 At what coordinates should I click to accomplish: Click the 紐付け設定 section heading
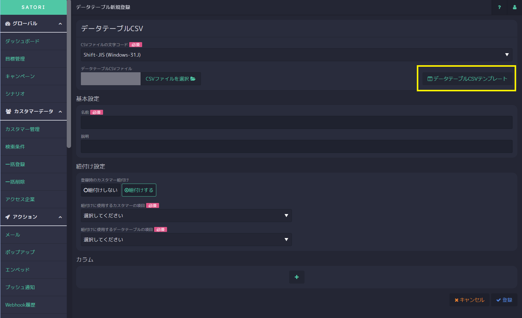[x=90, y=166]
